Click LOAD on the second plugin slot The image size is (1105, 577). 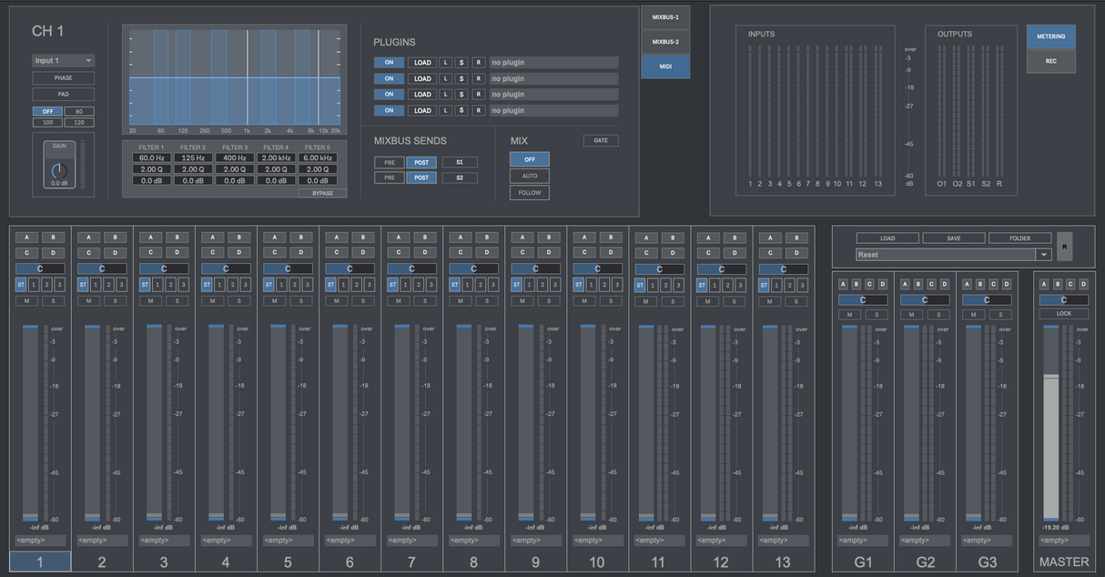pyautogui.click(x=422, y=79)
